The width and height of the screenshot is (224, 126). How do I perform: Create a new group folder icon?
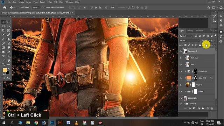[203, 108]
